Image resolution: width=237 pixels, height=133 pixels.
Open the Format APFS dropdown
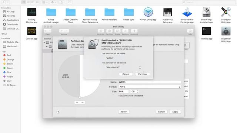tap(150, 87)
